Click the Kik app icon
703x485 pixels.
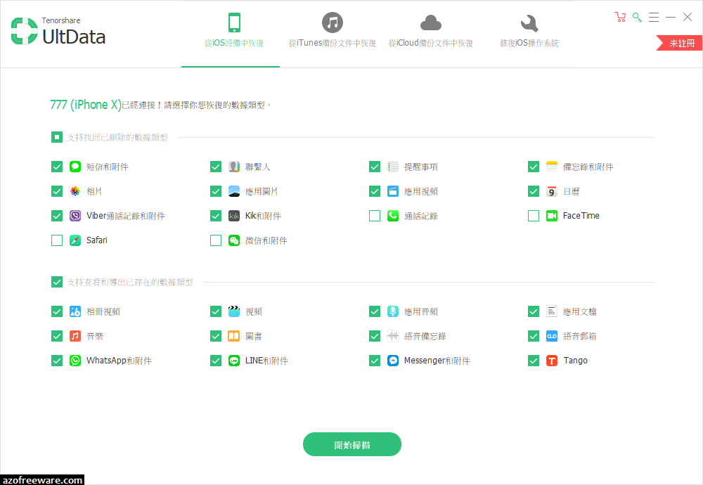click(233, 216)
